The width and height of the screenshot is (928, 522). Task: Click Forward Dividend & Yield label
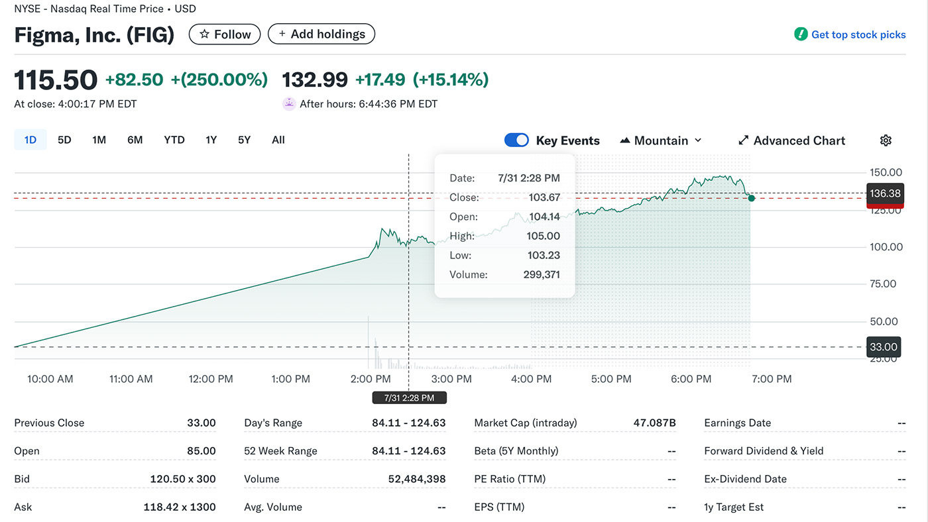tap(764, 451)
